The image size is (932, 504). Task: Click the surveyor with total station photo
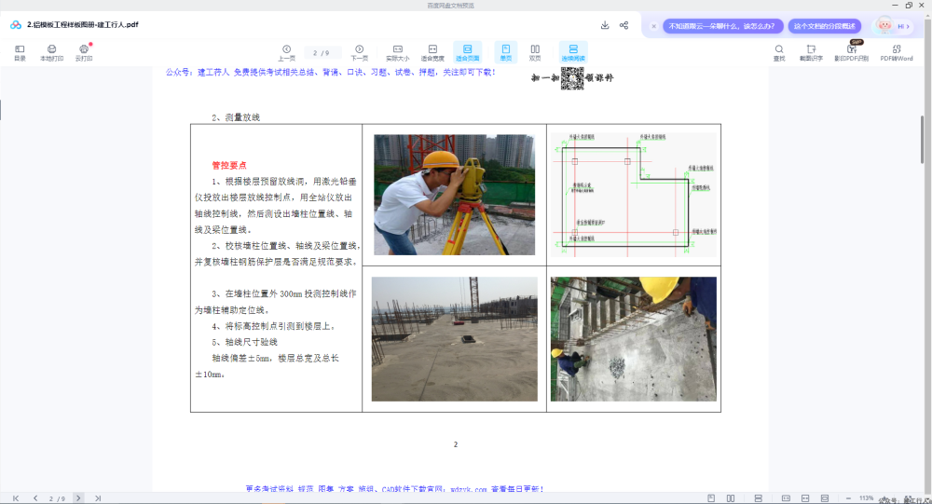(454, 195)
